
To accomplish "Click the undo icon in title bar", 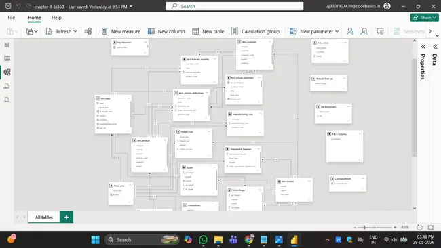I will point(18,6).
